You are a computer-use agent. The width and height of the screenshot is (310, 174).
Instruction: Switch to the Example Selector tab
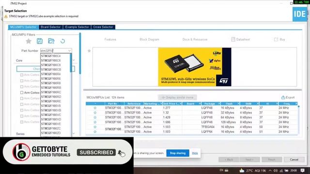[x=77, y=27]
